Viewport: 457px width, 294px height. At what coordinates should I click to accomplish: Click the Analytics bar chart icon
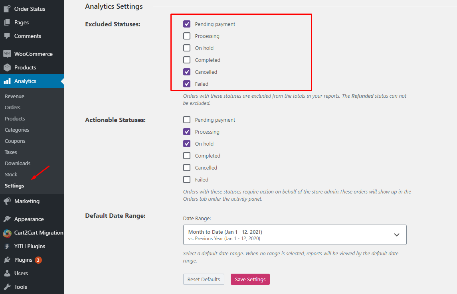coord(7,81)
